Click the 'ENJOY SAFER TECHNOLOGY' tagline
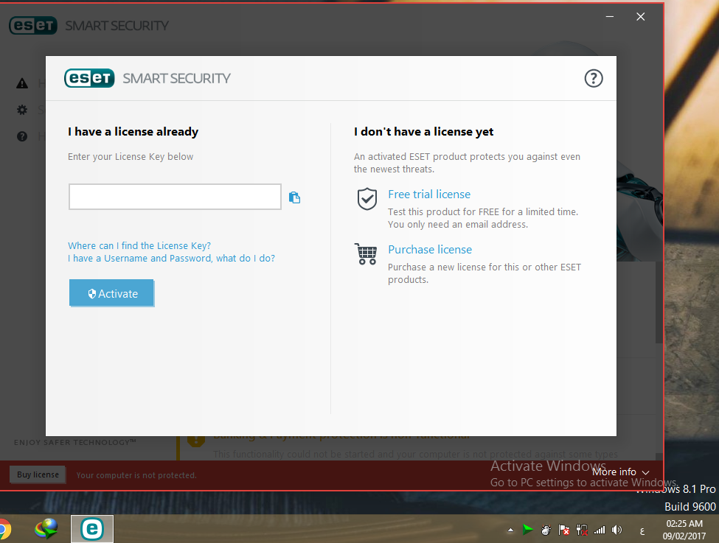 coord(75,442)
